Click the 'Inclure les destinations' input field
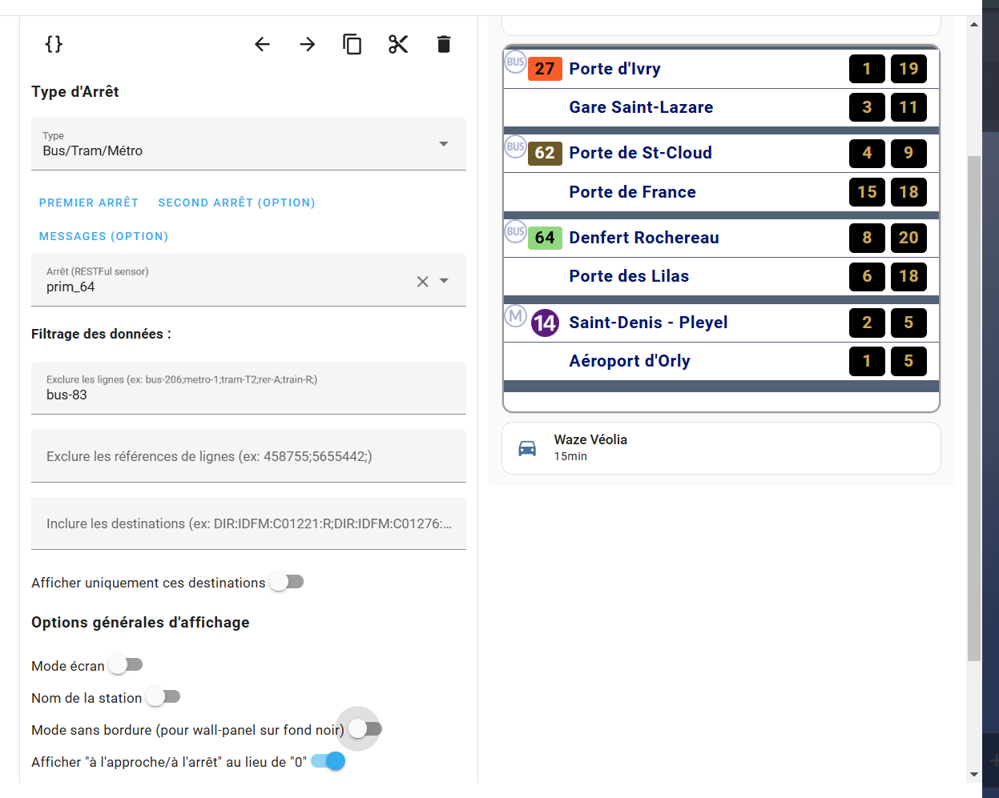 tap(248, 523)
